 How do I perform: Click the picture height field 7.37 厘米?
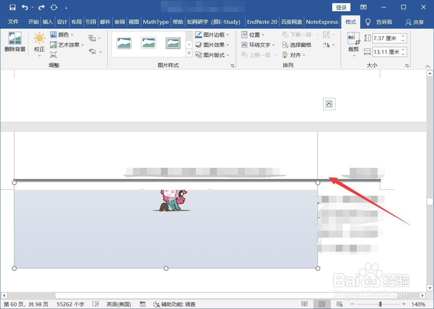pos(389,38)
